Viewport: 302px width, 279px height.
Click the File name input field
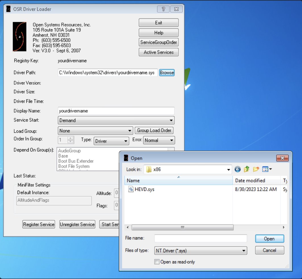tap(201, 238)
